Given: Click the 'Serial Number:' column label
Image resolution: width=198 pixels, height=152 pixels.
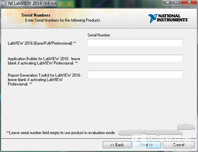Looking at the screenshot, I should click(x=99, y=35).
